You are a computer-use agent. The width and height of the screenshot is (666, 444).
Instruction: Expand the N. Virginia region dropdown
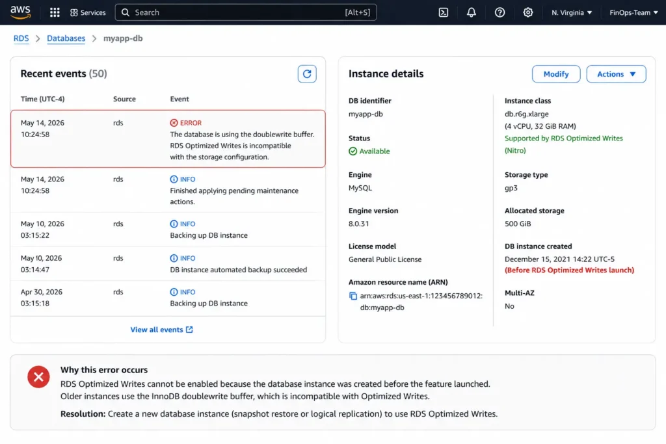(571, 13)
